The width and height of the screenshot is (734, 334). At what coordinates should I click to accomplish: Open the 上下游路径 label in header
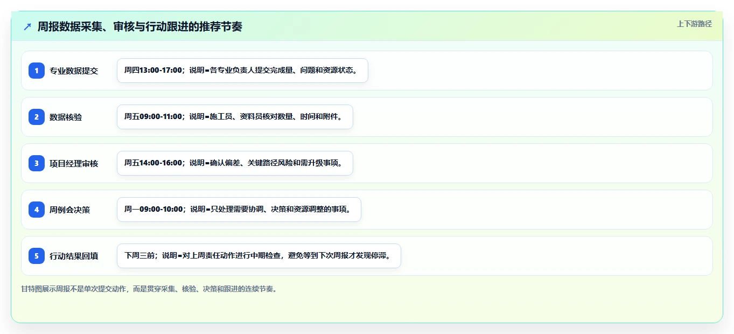pos(694,24)
